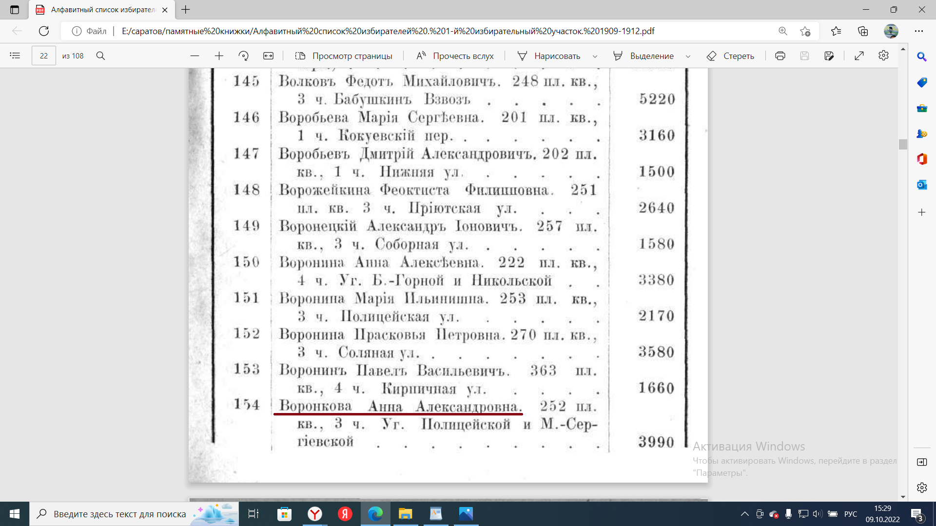Image resolution: width=936 pixels, height=526 pixels.
Task: Select the Алфавитный список PDF tab
Action: [x=101, y=10]
